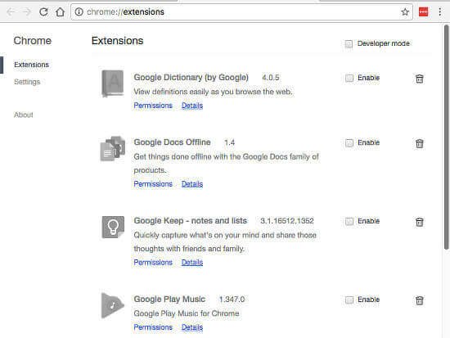
Task: Open the red extension icon in toolbar
Action: pyautogui.click(x=424, y=11)
